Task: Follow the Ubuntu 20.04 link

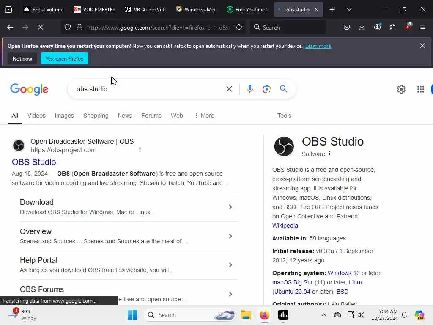Action: [x=292, y=292]
